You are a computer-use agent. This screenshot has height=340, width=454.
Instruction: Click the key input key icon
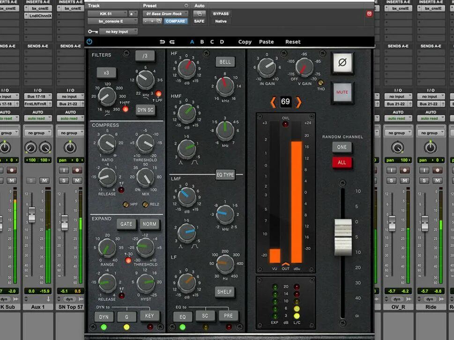point(93,31)
